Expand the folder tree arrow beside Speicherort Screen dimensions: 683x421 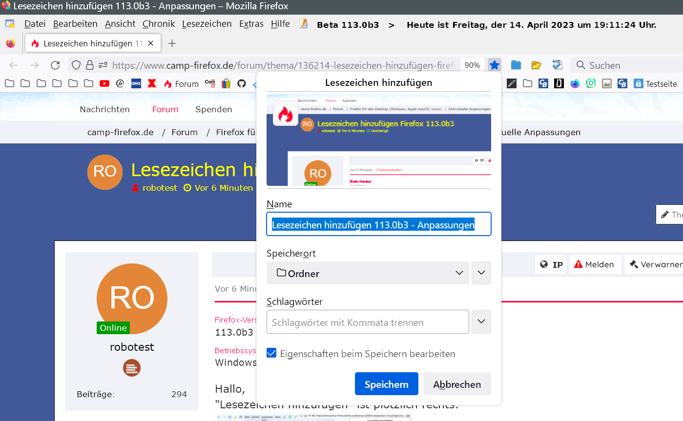[481, 273]
